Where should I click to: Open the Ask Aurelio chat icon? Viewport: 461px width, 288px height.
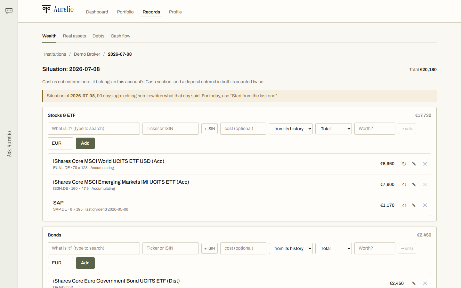pyautogui.click(x=9, y=11)
